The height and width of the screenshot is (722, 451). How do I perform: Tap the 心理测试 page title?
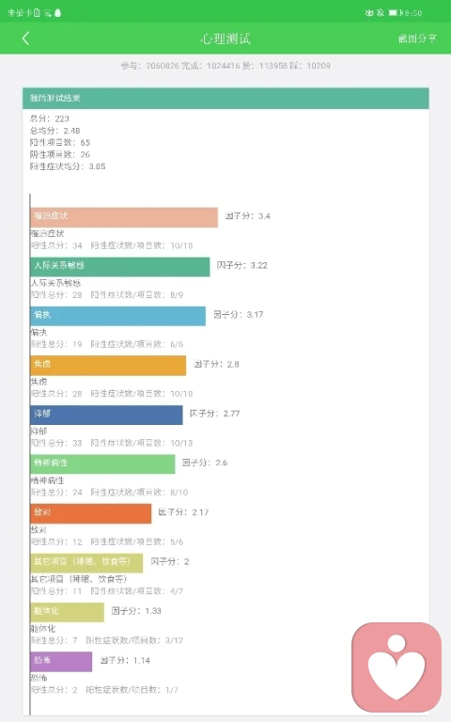click(x=225, y=39)
